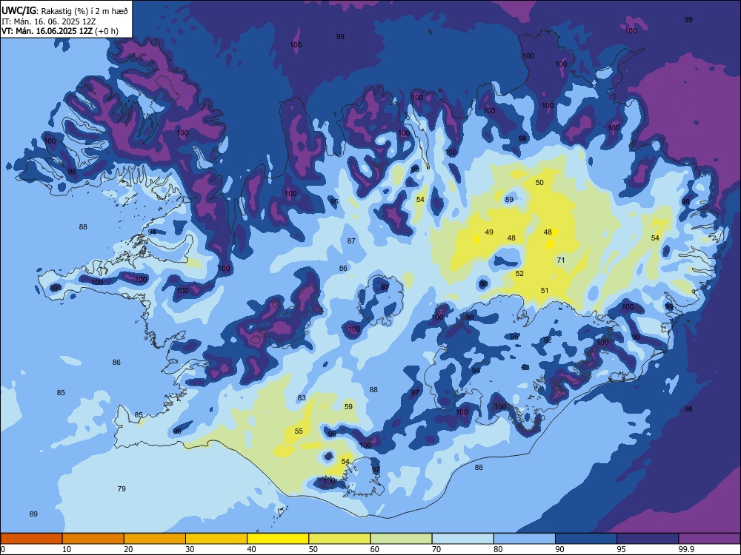Image resolution: width=741 pixels, height=555 pixels.
Task: Click the 0–10 dark orange legend swatch
Action: click(31, 539)
